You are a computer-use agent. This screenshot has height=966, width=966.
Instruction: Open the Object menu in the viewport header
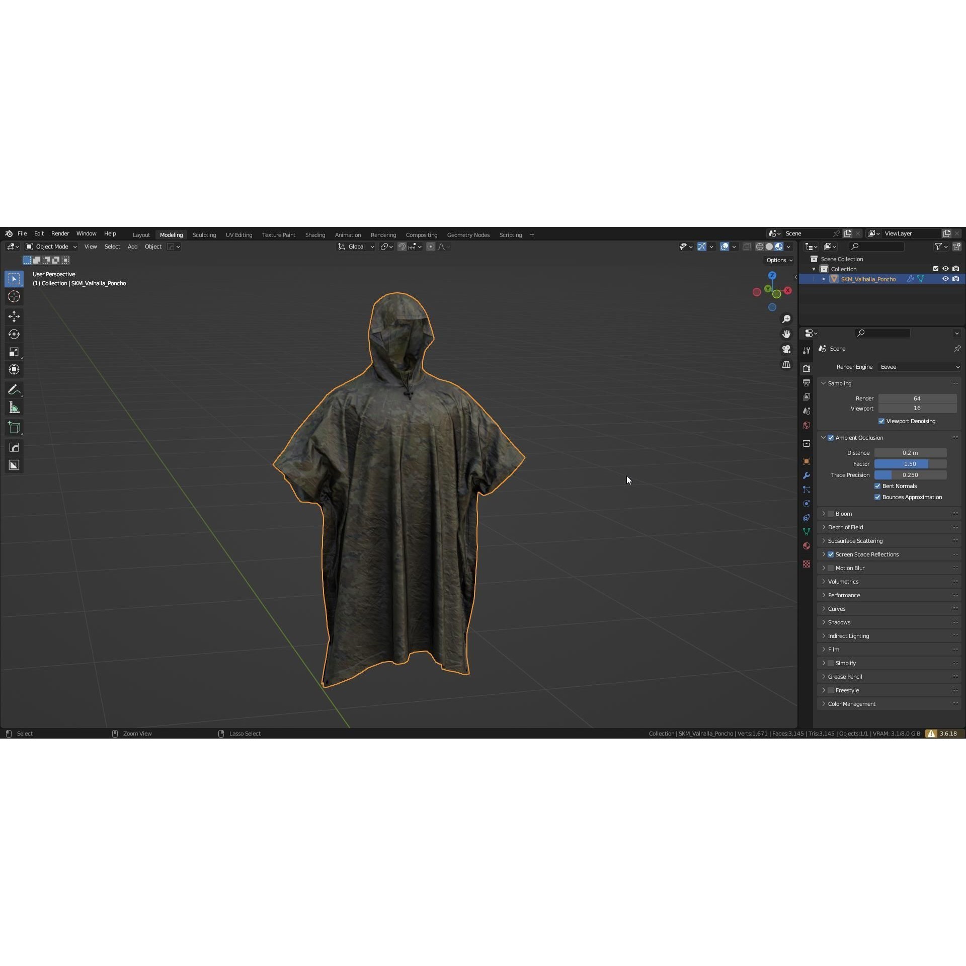point(152,247)
